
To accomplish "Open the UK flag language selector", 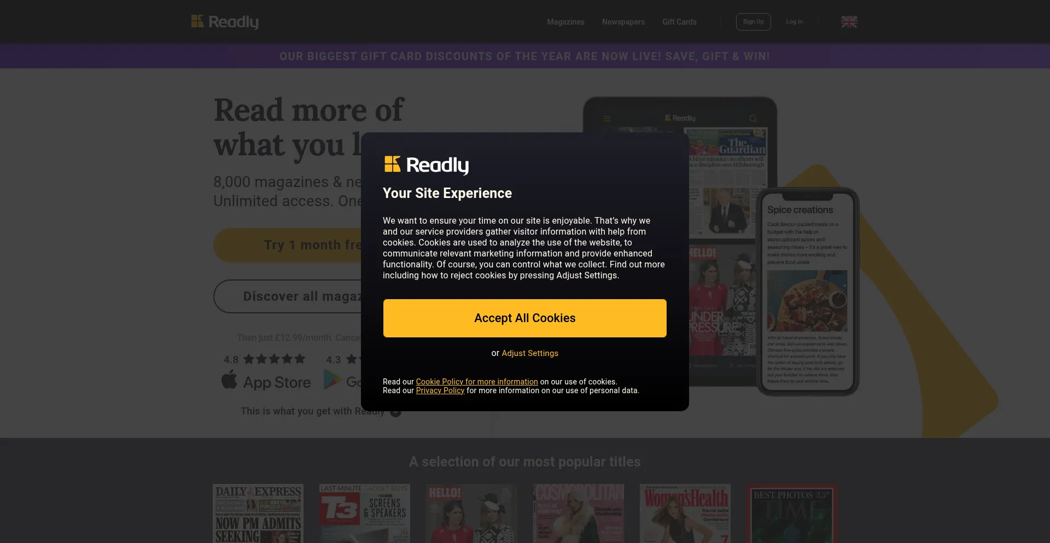I will click(x=849, y=22).
